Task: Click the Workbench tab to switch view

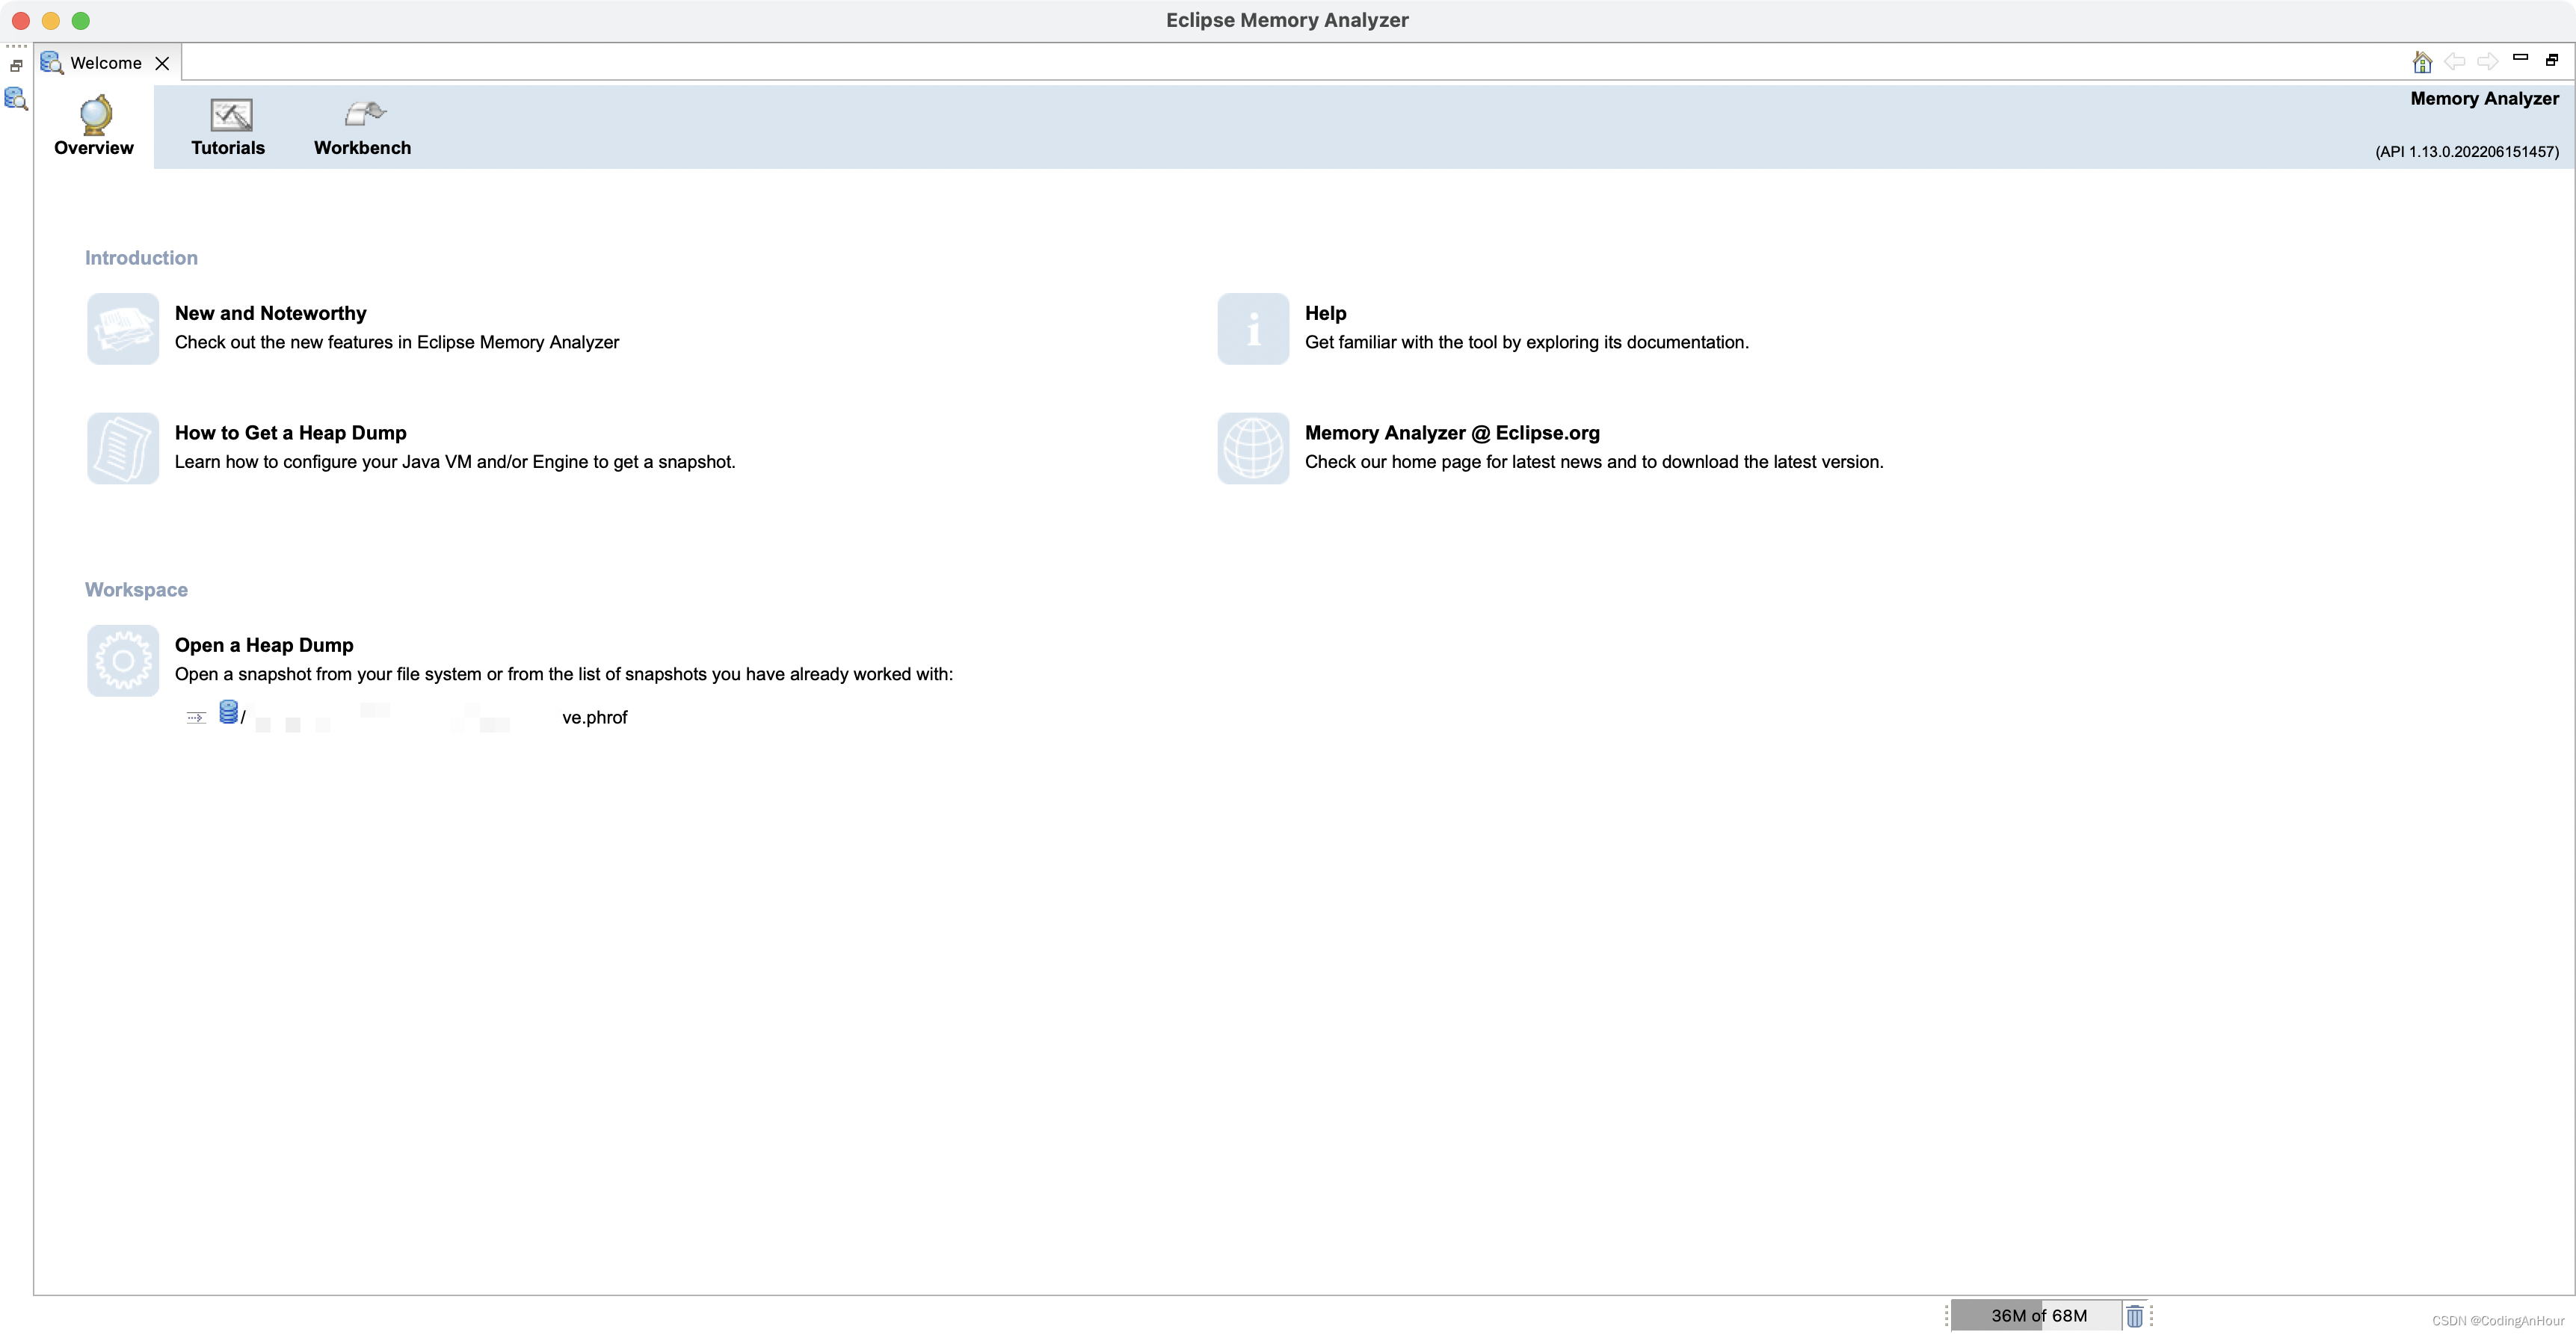Action: 363,126
